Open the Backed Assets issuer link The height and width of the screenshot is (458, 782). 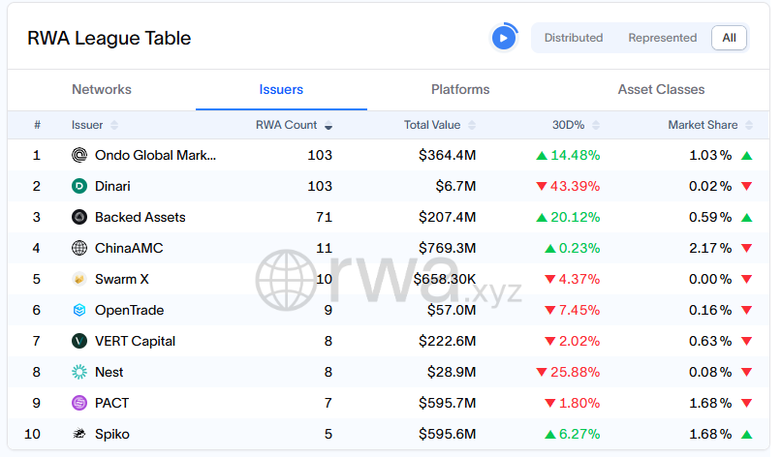coord(141,217)
